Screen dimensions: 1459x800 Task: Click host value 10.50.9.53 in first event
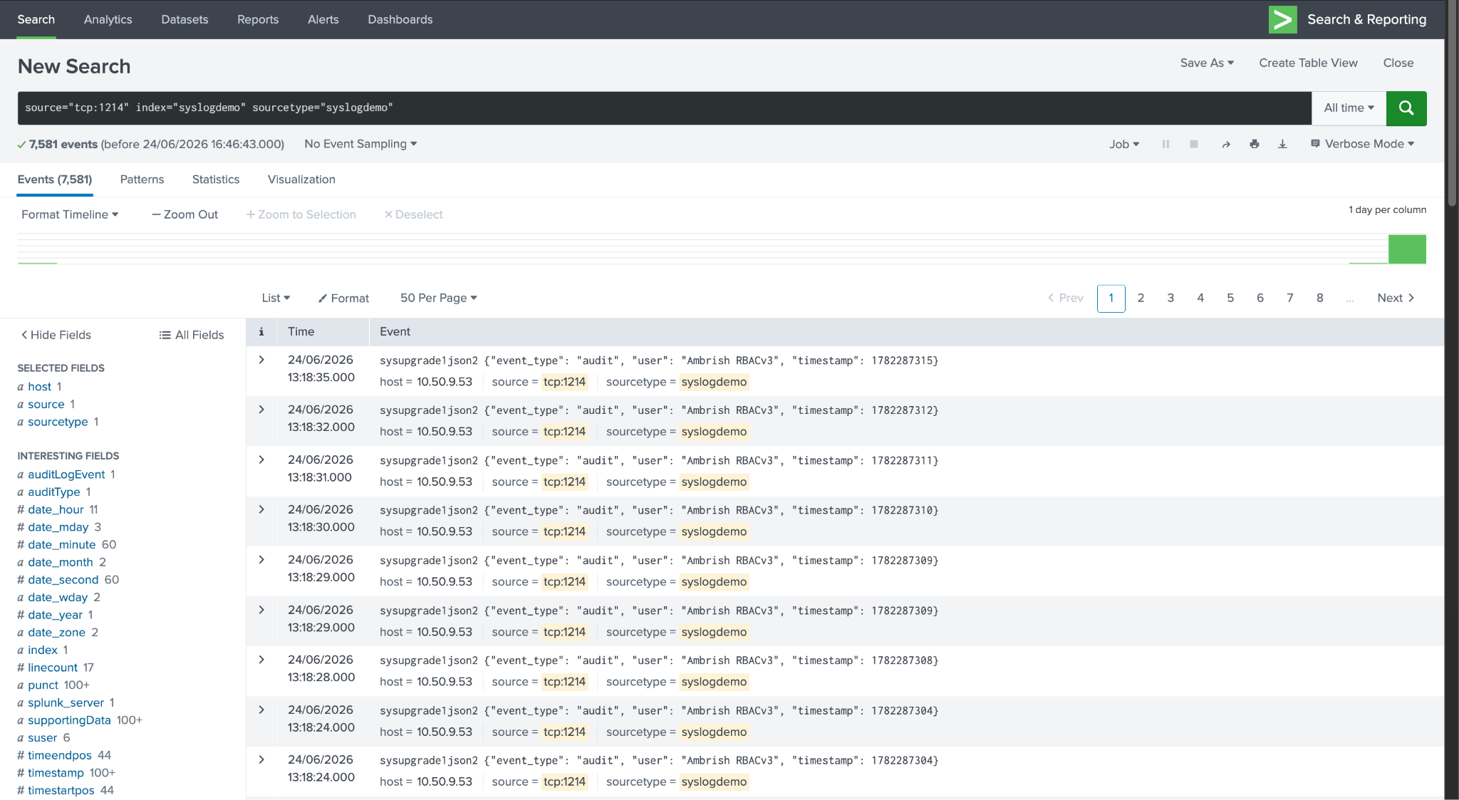coord(445,382)
